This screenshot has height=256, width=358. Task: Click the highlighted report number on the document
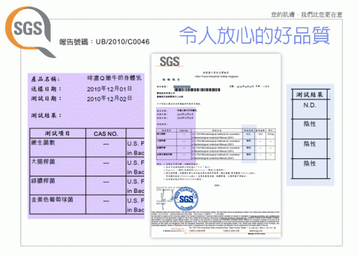pos(181,87)
